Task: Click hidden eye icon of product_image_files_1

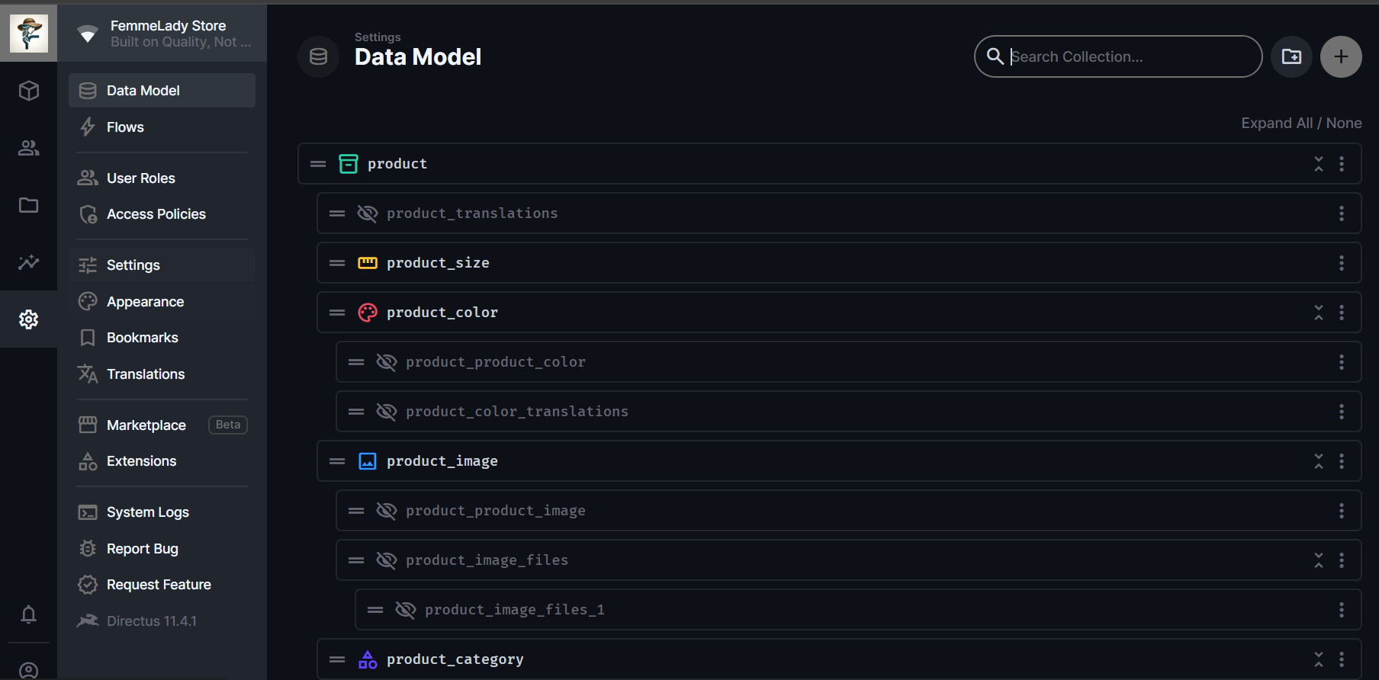Action: [406, 610]
